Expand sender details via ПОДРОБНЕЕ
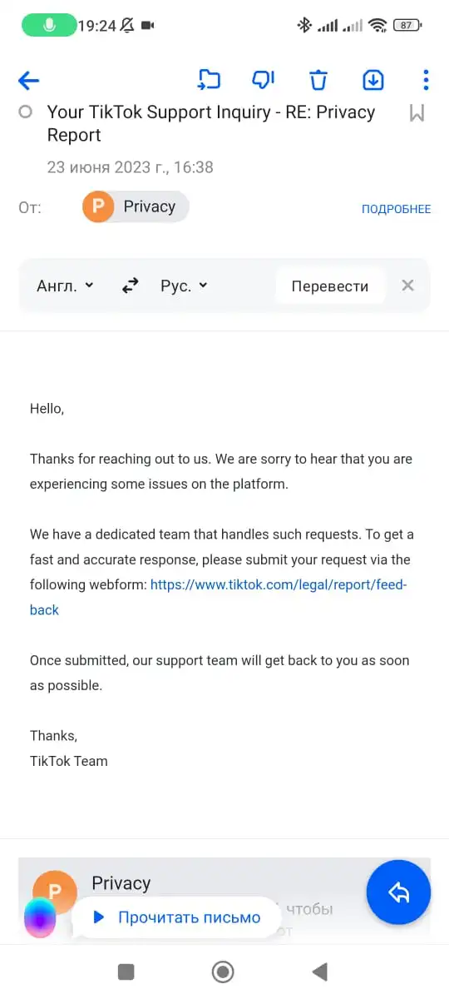The height and width of the screenshot is (999, 449). (x=396, y=209)
